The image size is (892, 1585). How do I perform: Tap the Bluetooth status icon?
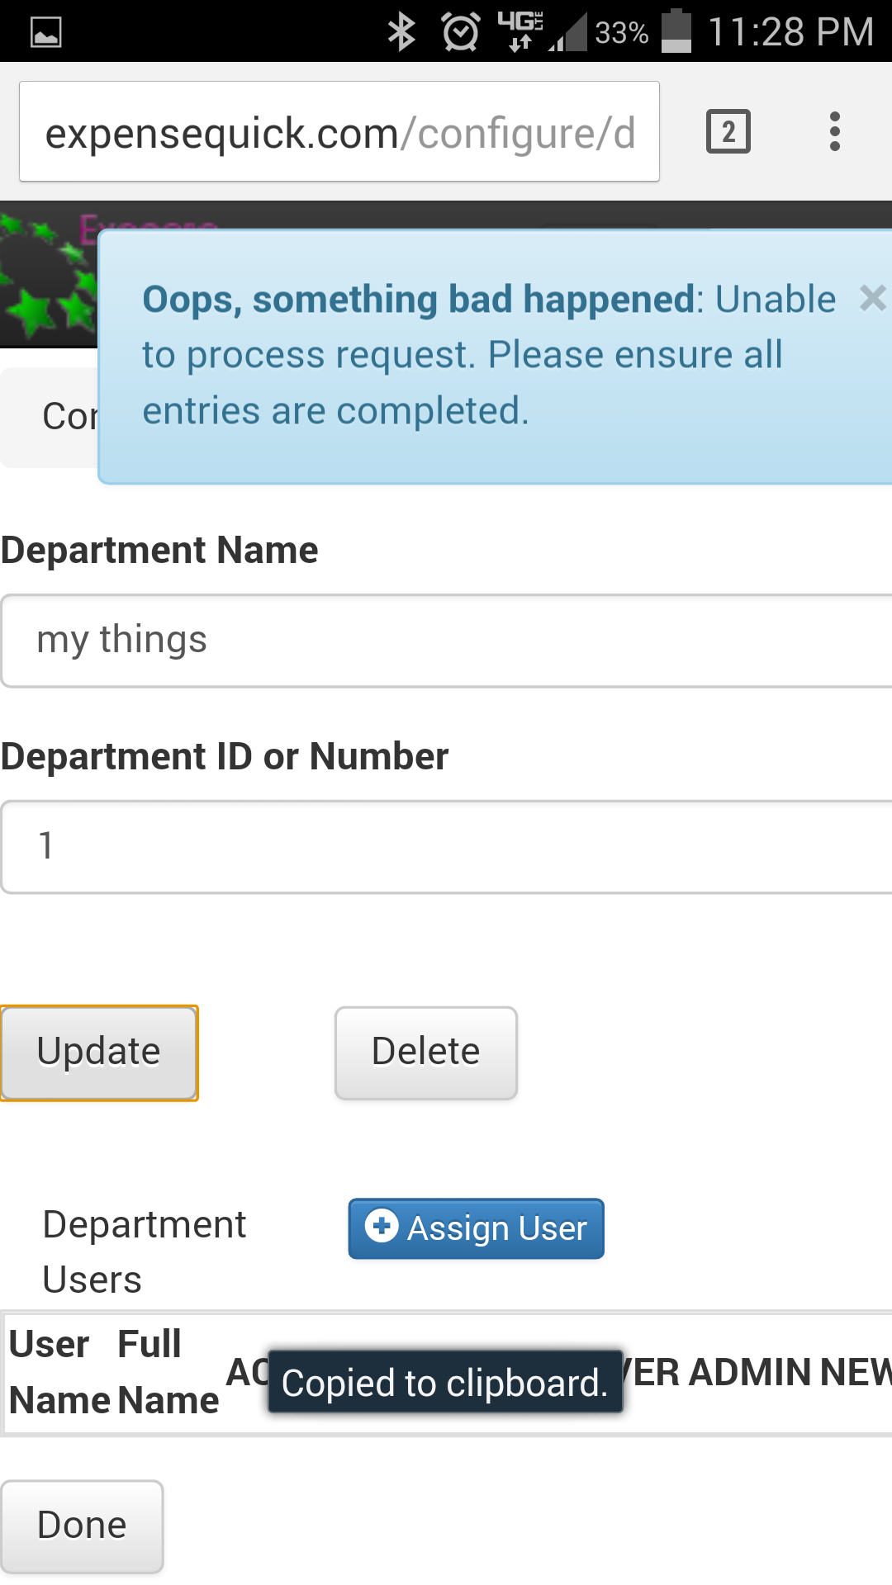tap(402, 32)
